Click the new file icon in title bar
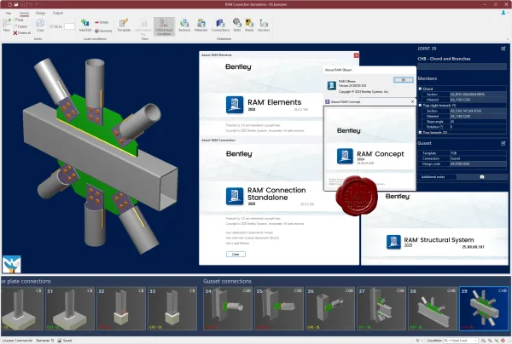 click(10, 4)
